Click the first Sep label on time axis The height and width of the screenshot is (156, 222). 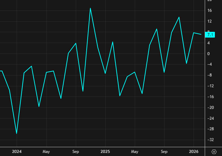[x=75, y=151]
